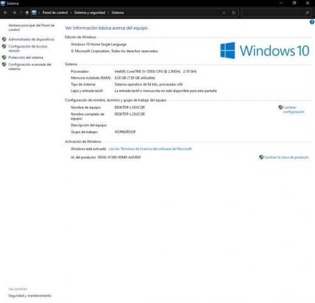The image size is (315, 303).
Task: Open the blue help question icon
Action: pyautogui.click(x=312, y=22)
